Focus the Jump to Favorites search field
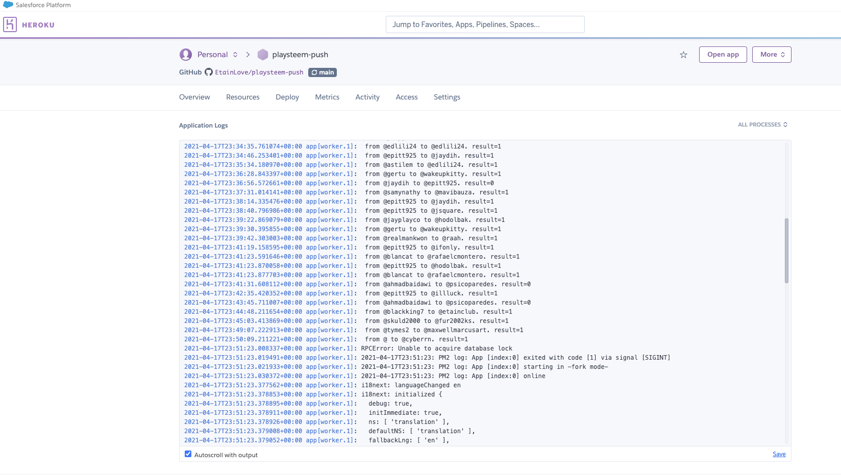 tap(485, 24)
